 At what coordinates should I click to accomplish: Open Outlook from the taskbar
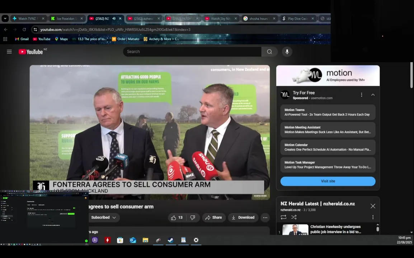coord(133,240)
